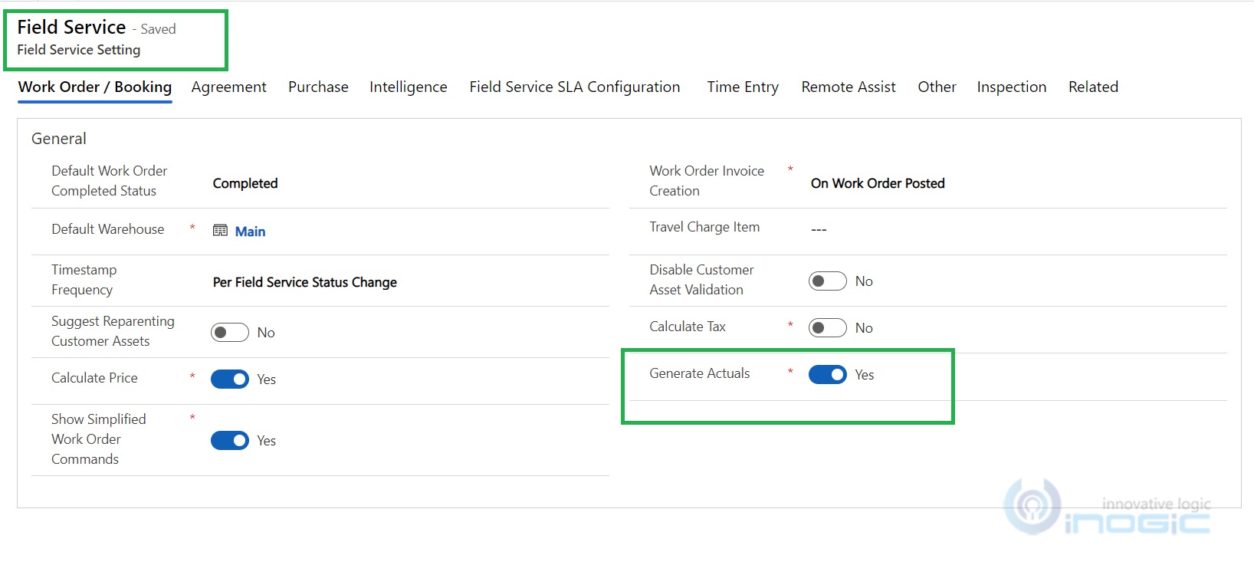The height and width of the screenshot is (565, 1254).
Task: Click the warehouse icon beside Main
Action: tap(220, 231)
